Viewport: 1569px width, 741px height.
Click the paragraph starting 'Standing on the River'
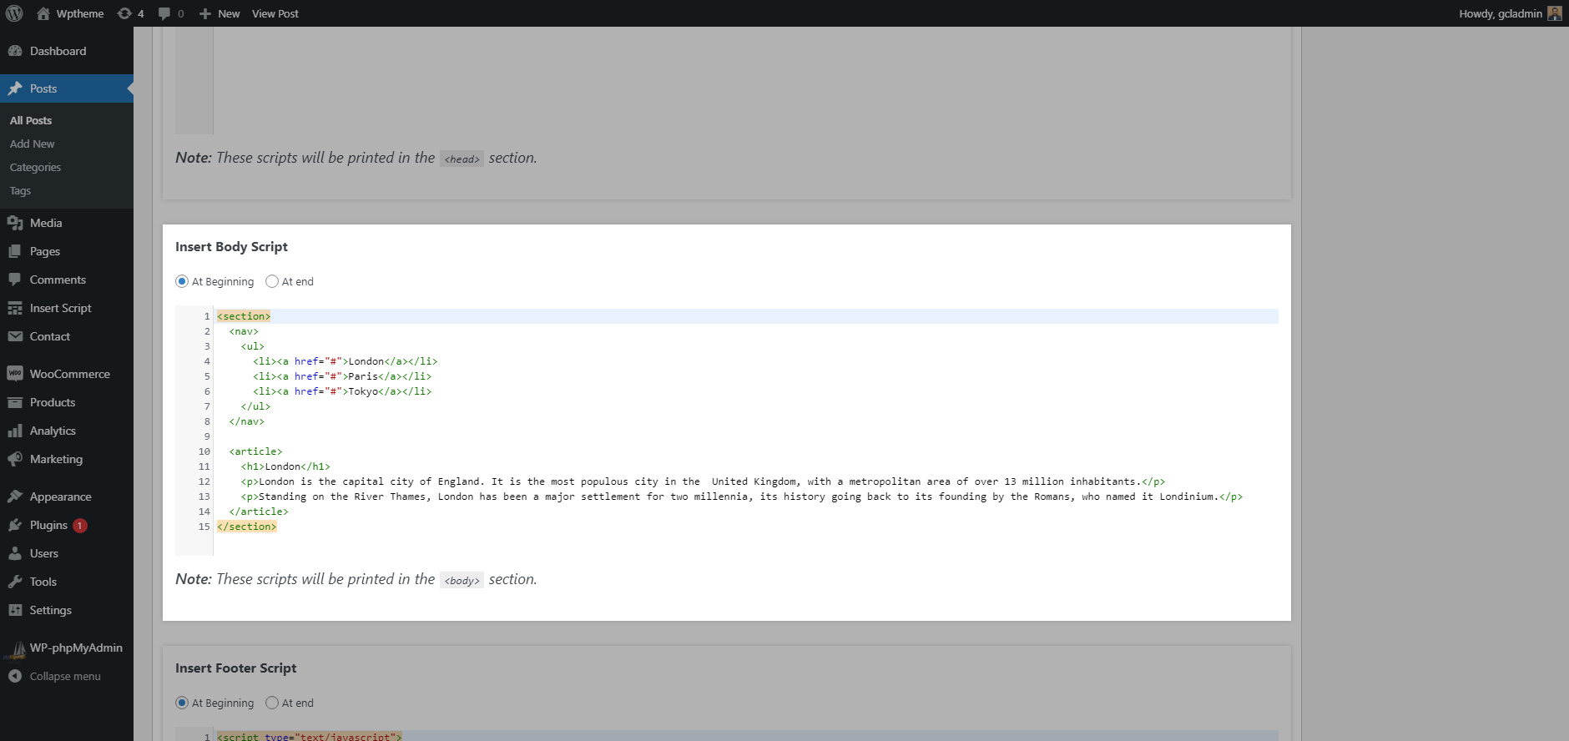[x=742, y=497]
